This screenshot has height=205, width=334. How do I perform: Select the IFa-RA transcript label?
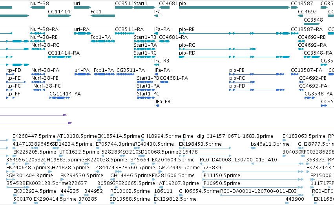click(162, 29)
